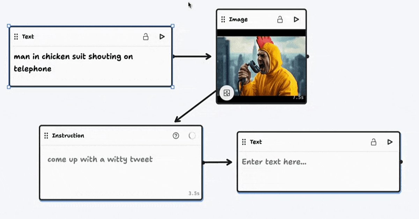419x219 pixels.
Task: Edit the 'man in chicken suit shouting' text
Action: click(73, 62)
